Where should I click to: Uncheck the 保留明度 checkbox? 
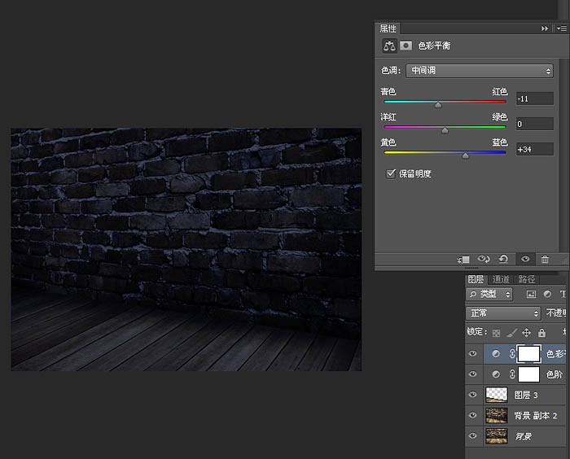[x=390, y=173]
